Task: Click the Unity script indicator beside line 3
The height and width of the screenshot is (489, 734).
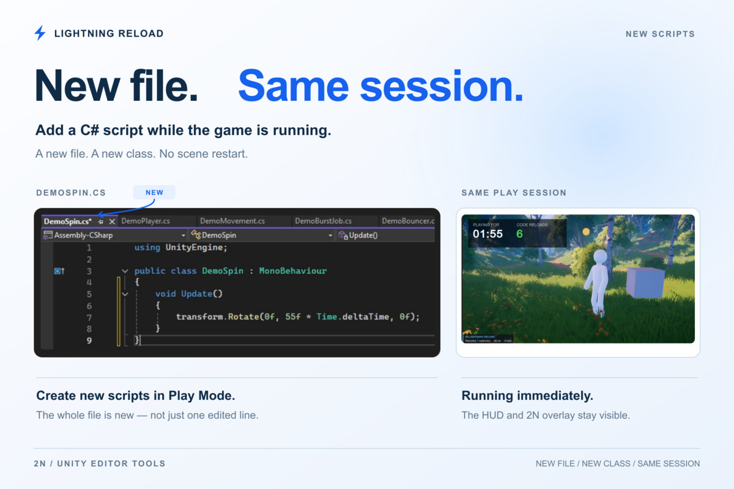Action: coord(59,271)
